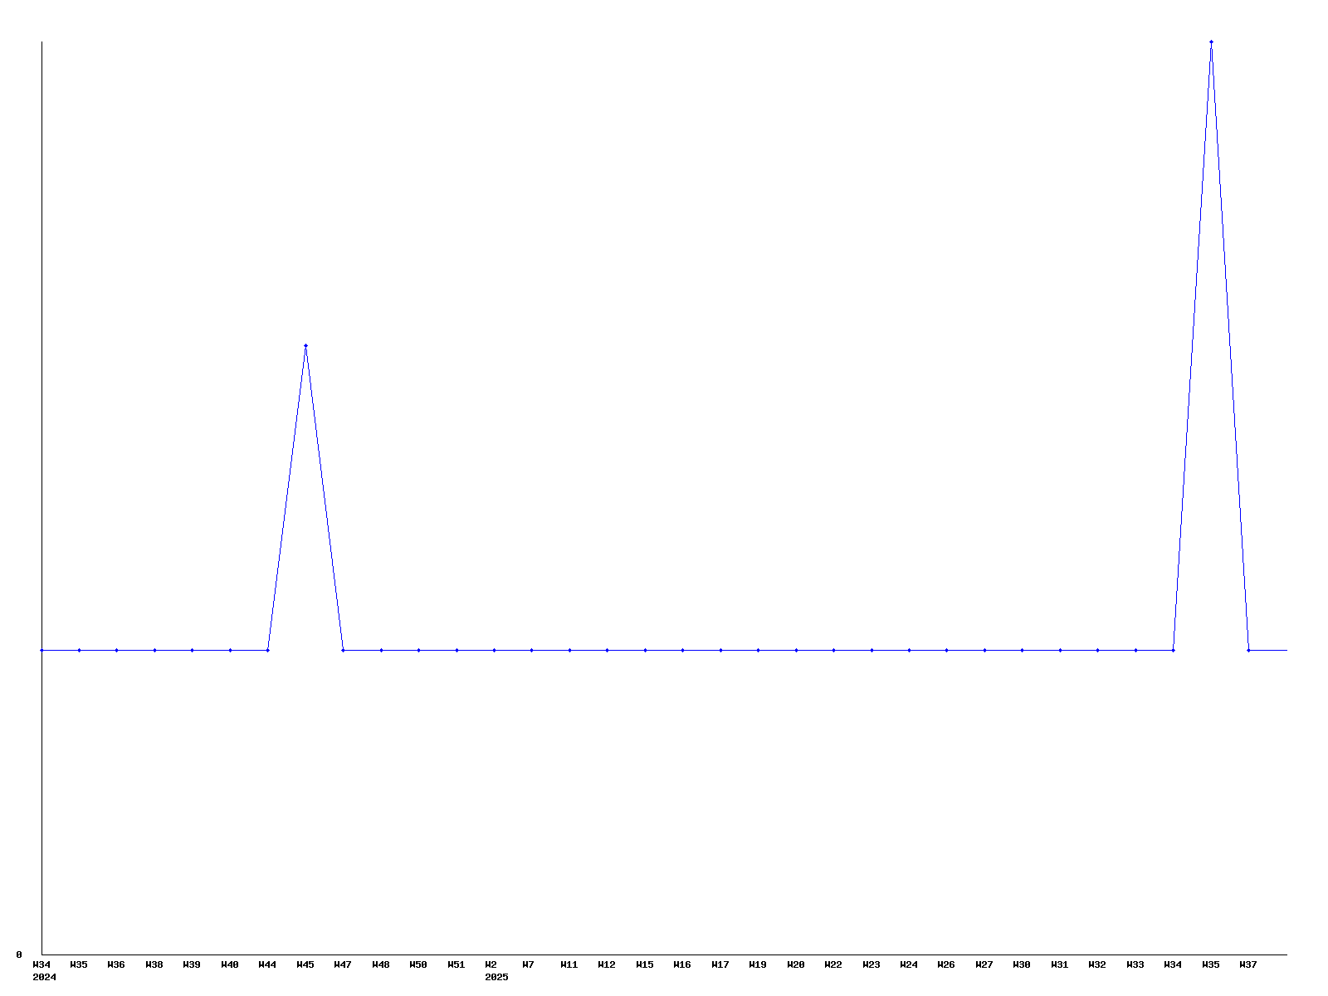This screenshot has height=996, width=1328.
Task: Click the 2025 year label under axis
Action: [x=496, y=977]
